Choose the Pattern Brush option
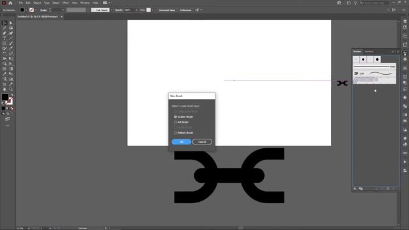409x230 pixels. [x=183, y=133]
